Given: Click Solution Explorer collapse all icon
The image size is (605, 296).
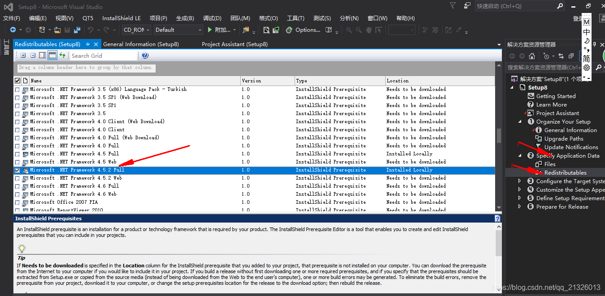Looking at the screenshot, I should pyautogui.click(x=571, y=56).
